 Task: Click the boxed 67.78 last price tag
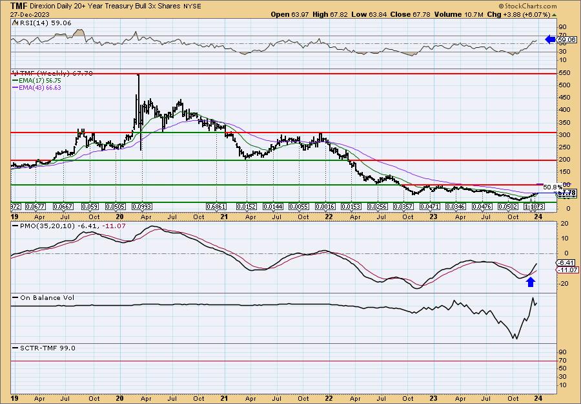(567, 193)
